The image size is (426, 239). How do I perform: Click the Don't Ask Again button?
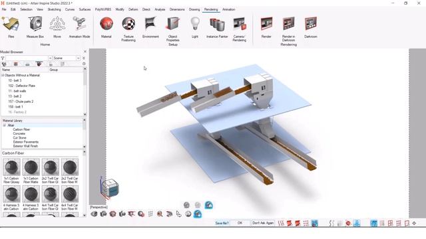point(263,223)
